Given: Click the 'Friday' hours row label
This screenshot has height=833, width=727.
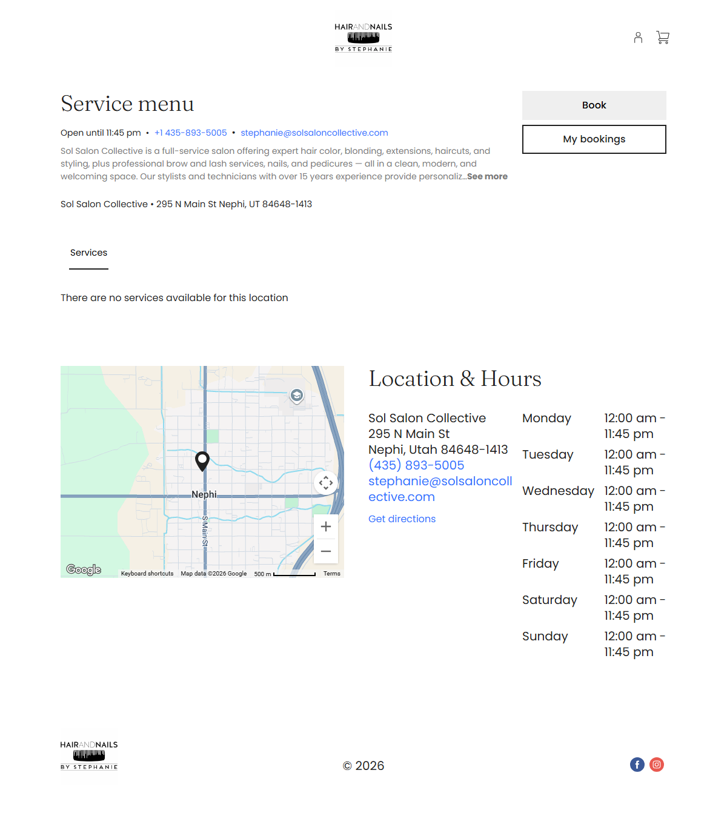Looking at the screenshot, I should (540, 563).
